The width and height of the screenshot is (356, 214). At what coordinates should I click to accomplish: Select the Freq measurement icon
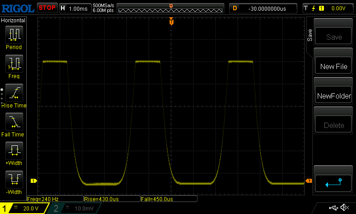point(14,63)
